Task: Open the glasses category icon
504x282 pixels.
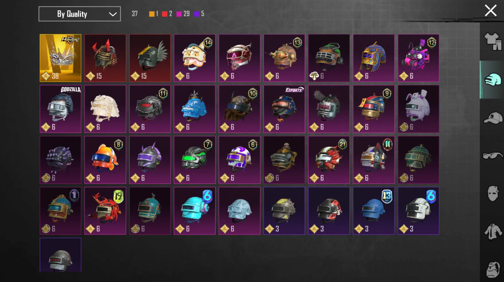Action: coord(493,155)
